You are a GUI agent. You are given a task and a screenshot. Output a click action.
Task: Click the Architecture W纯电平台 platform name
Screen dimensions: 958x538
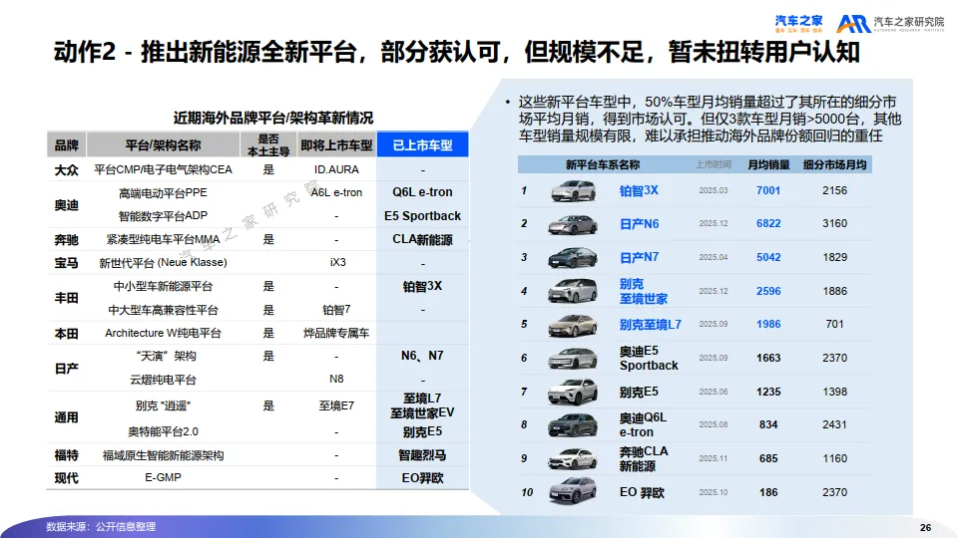(163, 333)
